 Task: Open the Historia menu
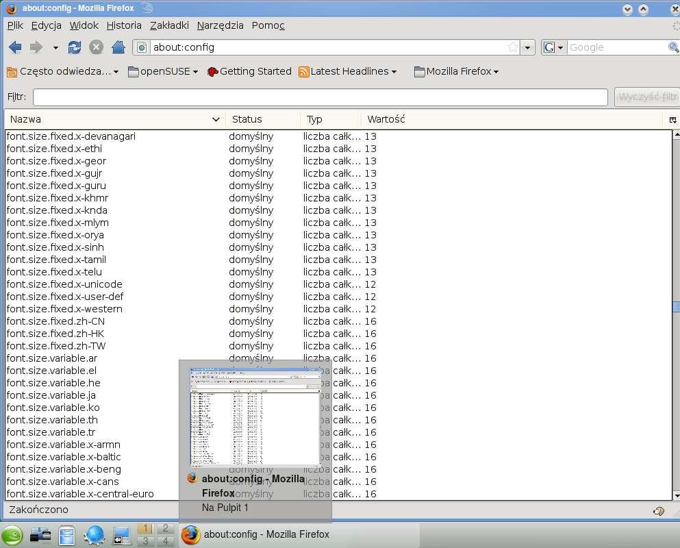click(124, 25)
